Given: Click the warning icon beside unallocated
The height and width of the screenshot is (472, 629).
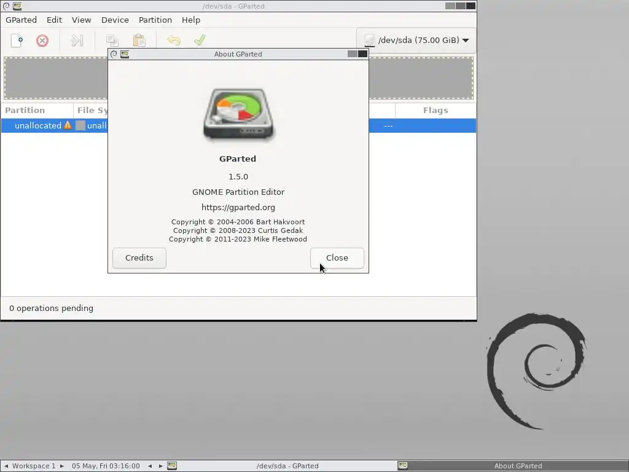Looking at the screenshot, I should (68, 125).
